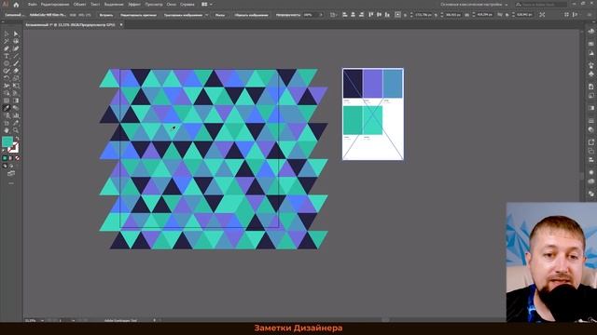Open the Файл menu
The height and width of the screenshot is (335, 597).
point(33,5)
